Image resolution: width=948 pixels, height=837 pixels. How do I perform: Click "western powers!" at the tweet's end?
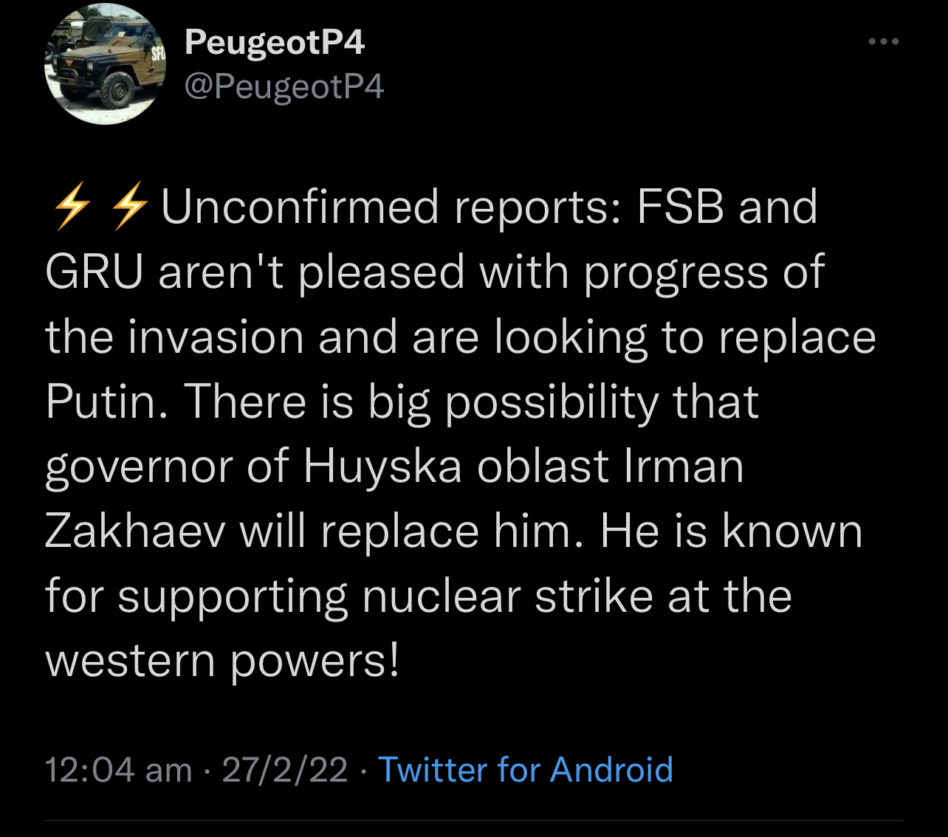[x=222, y=661]
